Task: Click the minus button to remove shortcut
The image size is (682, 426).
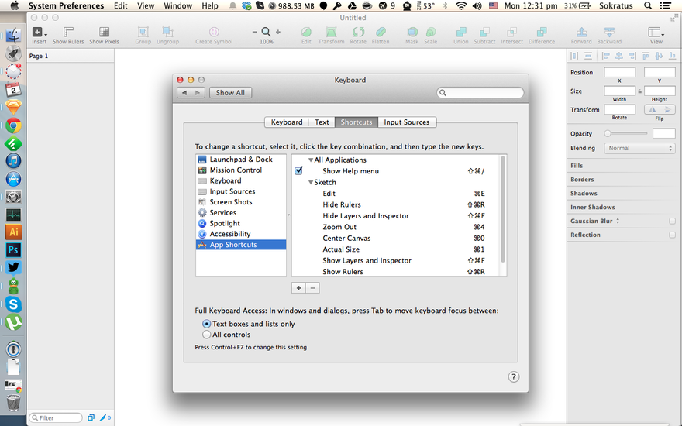Action: point(313,288)
